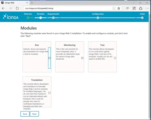Open reading view book icon
Image resolution: width=151 pixels, height=120 pixels.
click(x=114, y=9)
